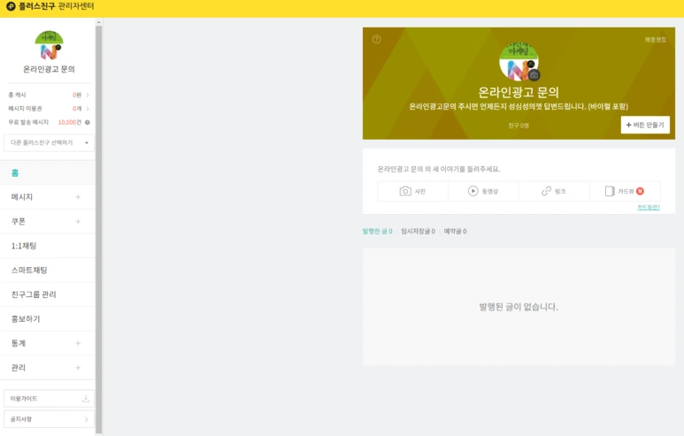
Task: Open the 통계 menu item
Action: 48,343
